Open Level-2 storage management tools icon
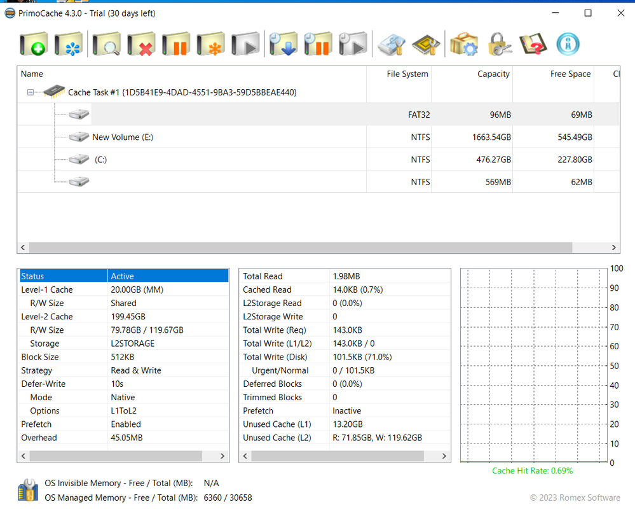 pyautogui.click(x=391, y=44)
